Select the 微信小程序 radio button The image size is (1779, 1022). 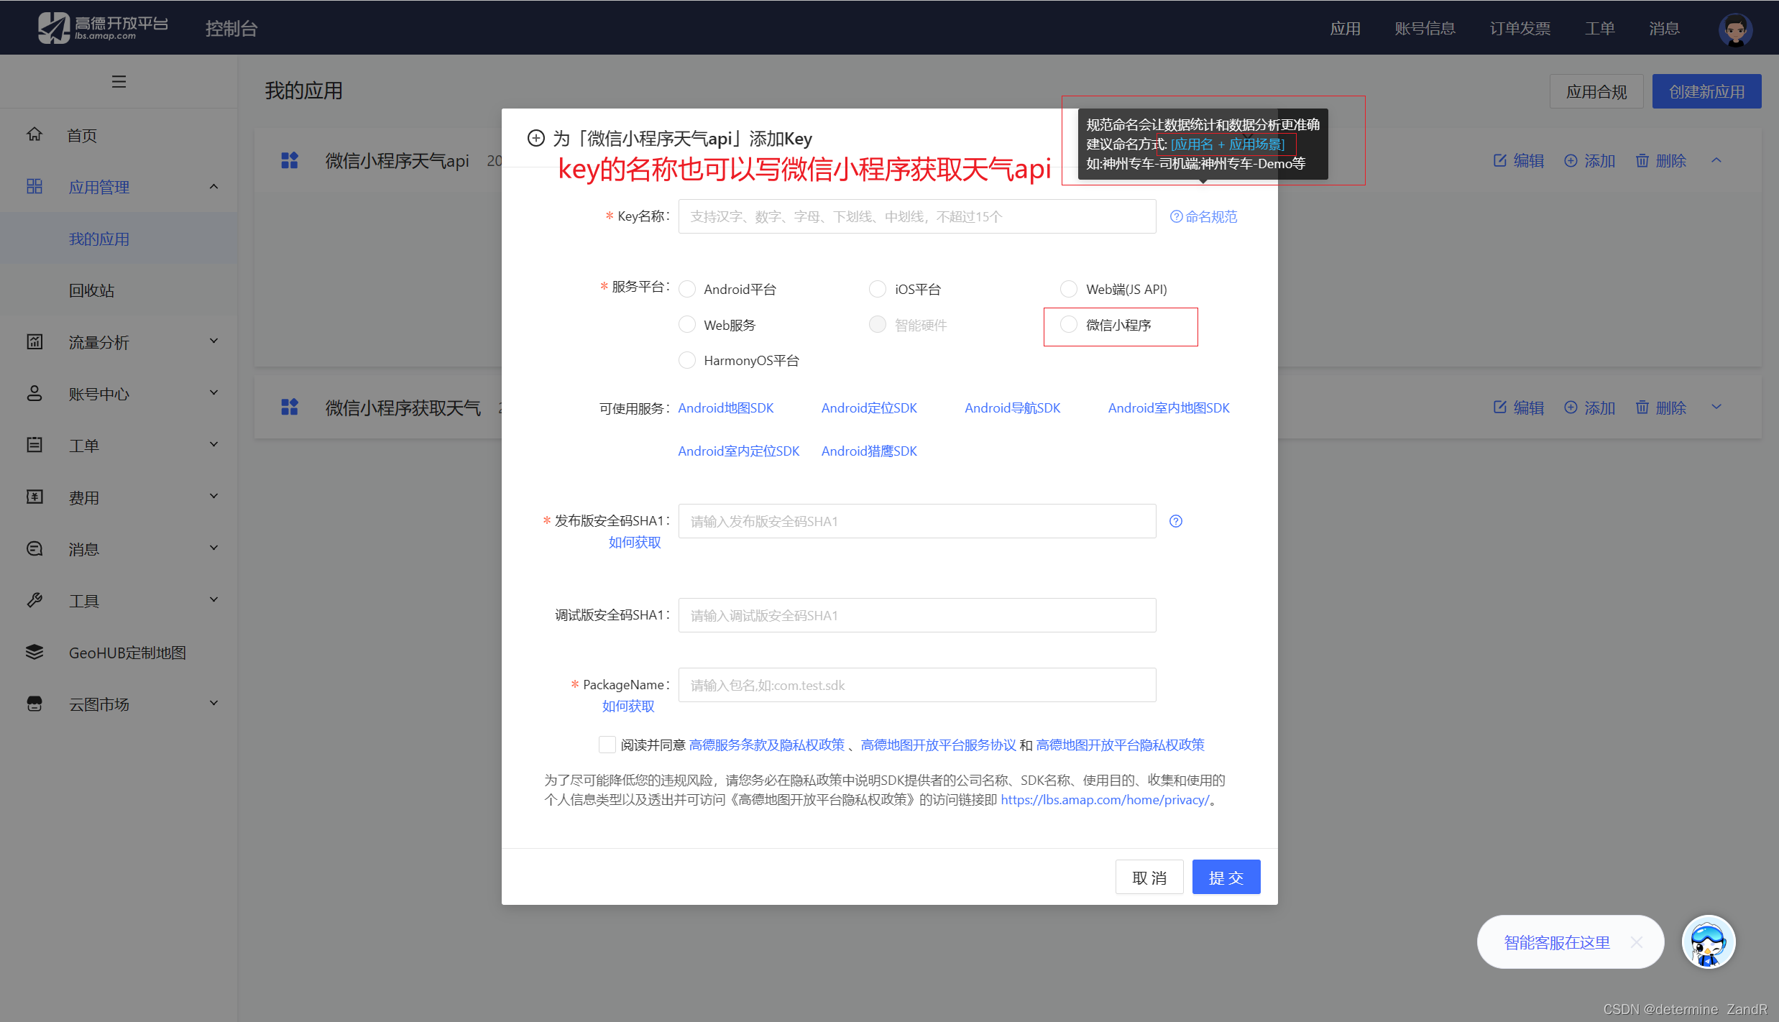click(x=1069, y=324)
